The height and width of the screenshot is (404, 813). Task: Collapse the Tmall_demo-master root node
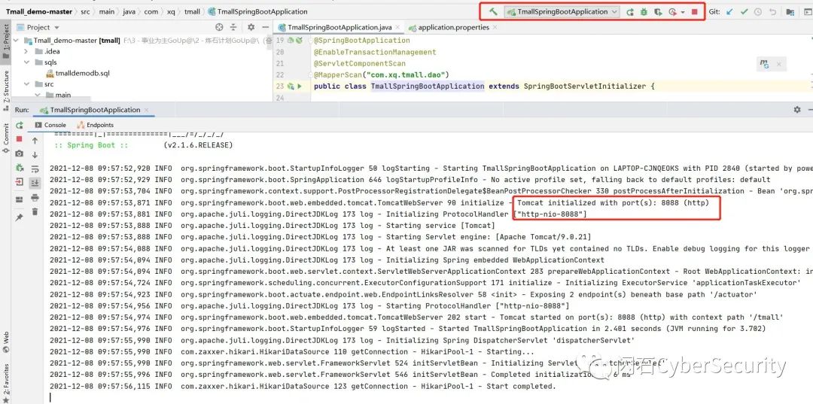pos(16,41)
